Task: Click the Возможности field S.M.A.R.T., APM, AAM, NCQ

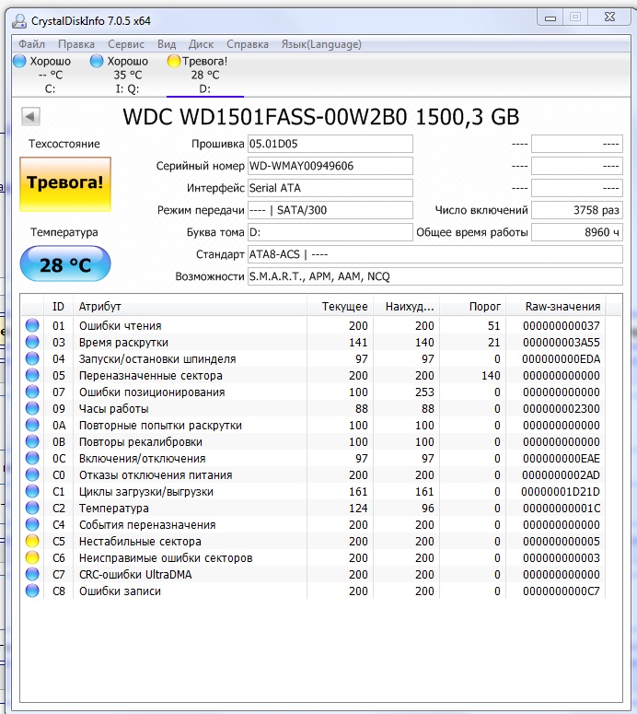Action: click(435, 276)
